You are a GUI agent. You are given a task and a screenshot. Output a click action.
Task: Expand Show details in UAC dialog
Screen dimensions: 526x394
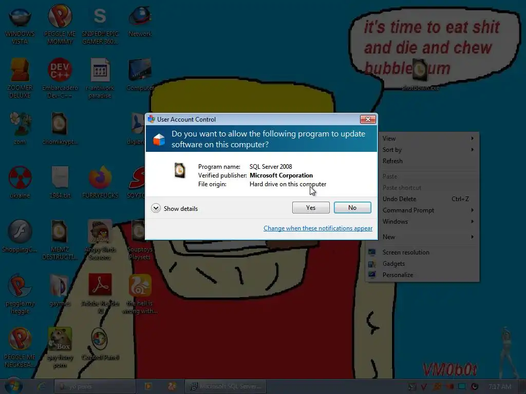175,208
